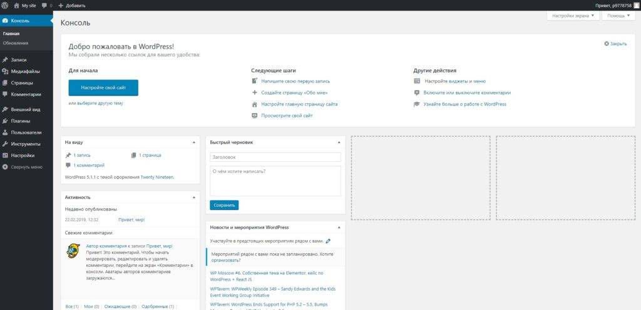Click the pin icon for Записи
The image size is (641, 310).
5,59
